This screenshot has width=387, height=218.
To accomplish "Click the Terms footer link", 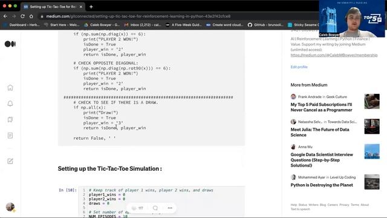I will [x=355, y=205].
